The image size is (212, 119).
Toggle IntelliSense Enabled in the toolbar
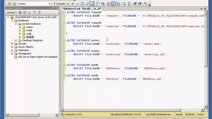point(92,4)
